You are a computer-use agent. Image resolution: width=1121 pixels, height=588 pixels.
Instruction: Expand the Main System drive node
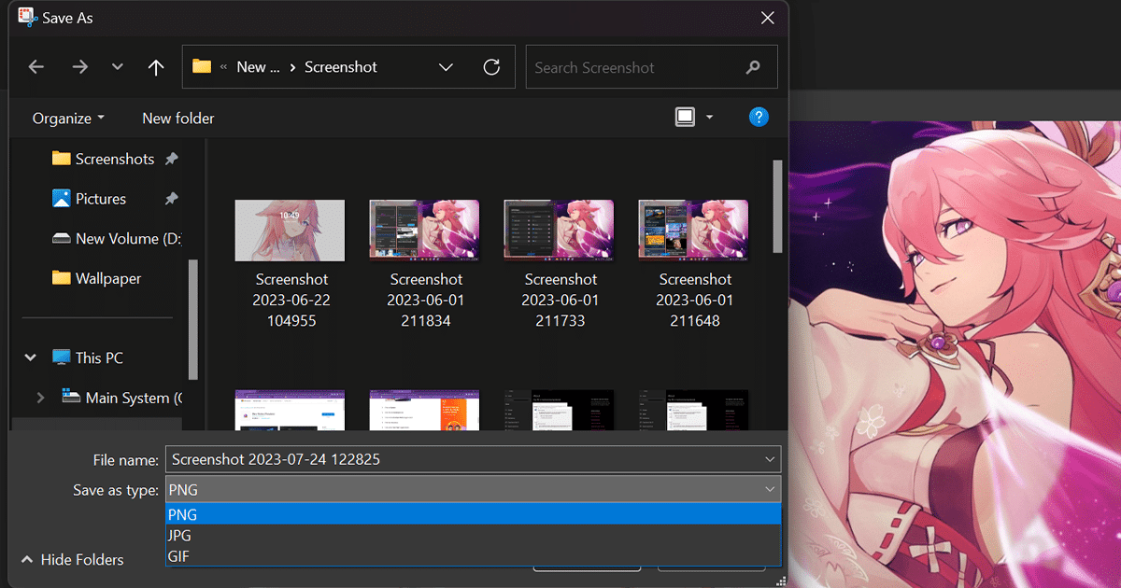[x=40, y=398]
